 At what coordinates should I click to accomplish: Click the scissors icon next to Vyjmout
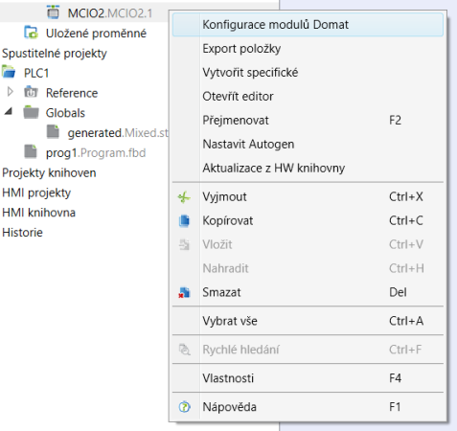[184, 197]
